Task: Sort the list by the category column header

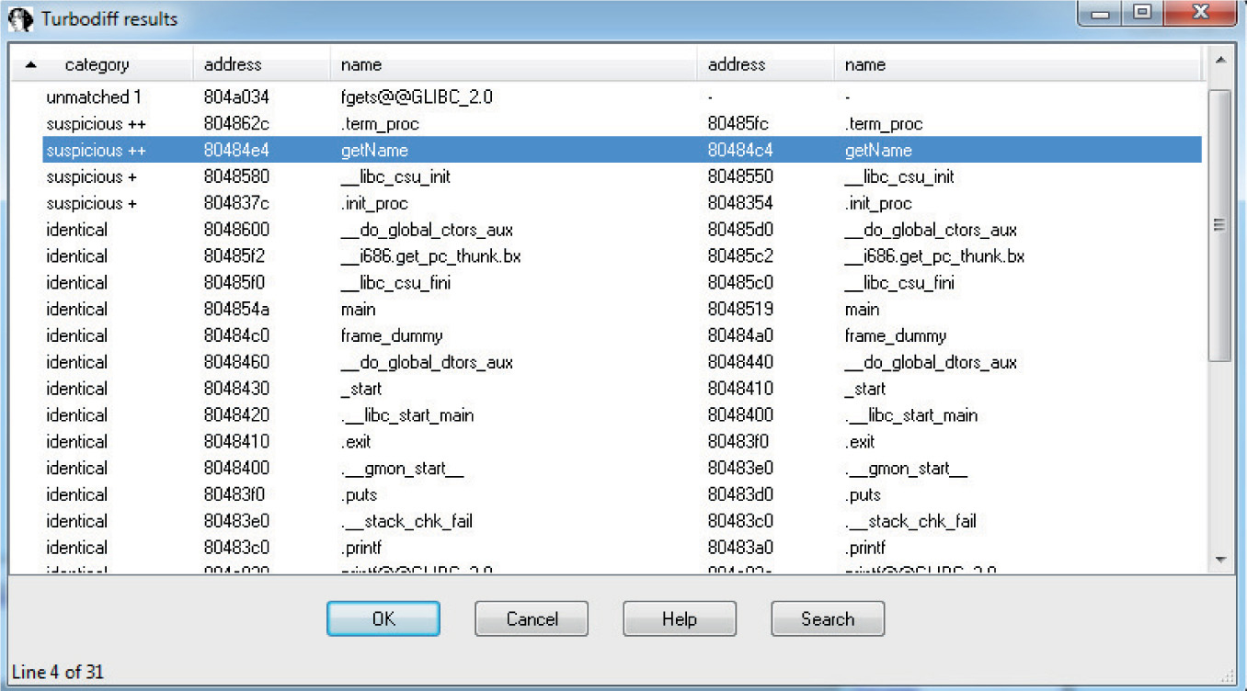Action: point(97,65)
